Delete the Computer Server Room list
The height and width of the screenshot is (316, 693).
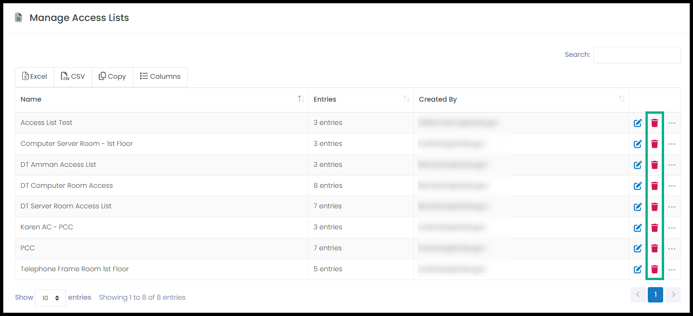click(654, 144)
